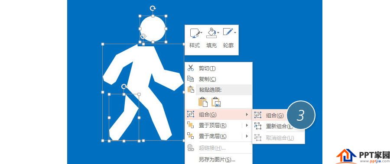Screen dimensions: 390x164
Task: Expand the 置于底层(K) submenu arrow
Action: (247, 136)
